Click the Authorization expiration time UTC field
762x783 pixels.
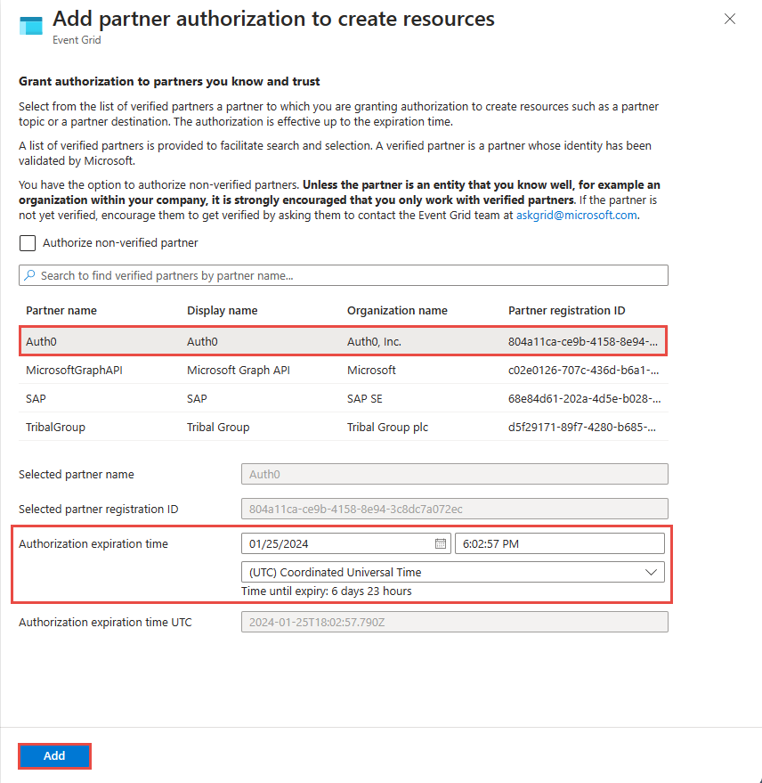pyautogui.click(x=454, y=621)
